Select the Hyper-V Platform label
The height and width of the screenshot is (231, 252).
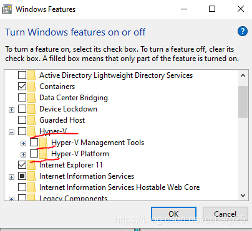(80, 154)
